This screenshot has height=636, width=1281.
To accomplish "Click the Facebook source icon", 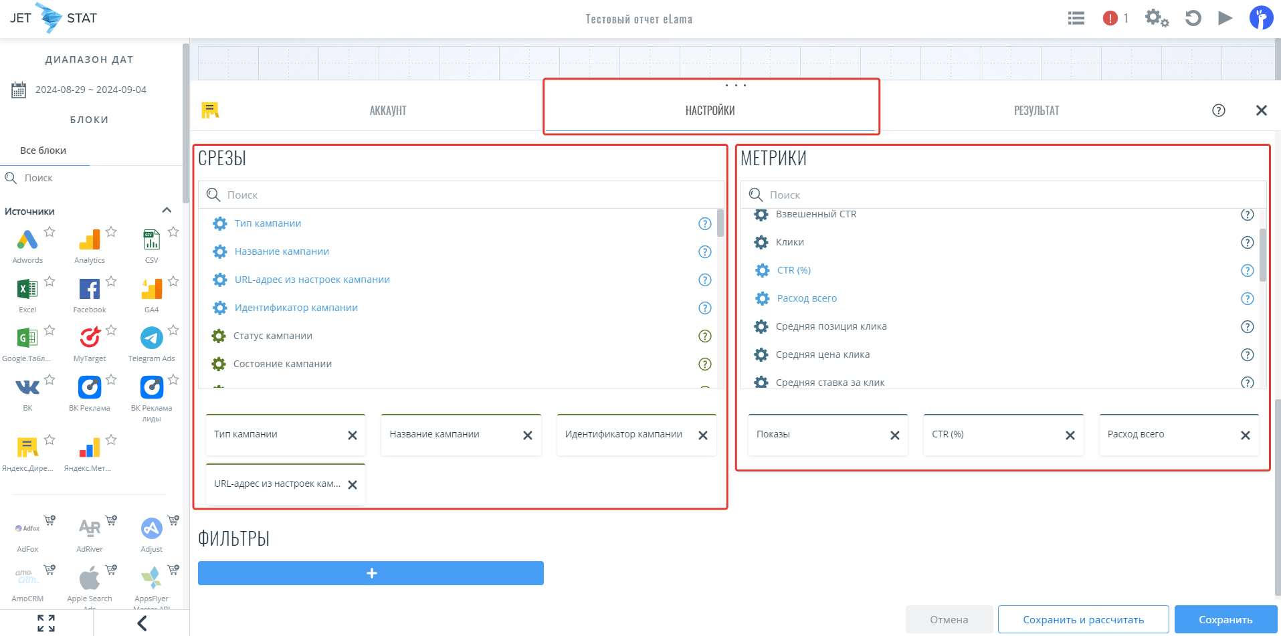I will 89,290.
